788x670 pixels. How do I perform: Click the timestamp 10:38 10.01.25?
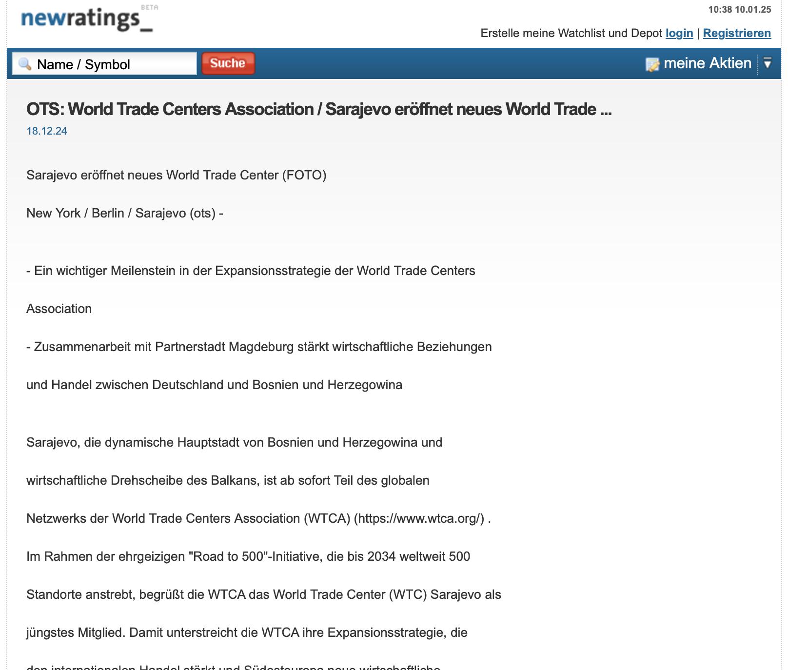(740, 9)
